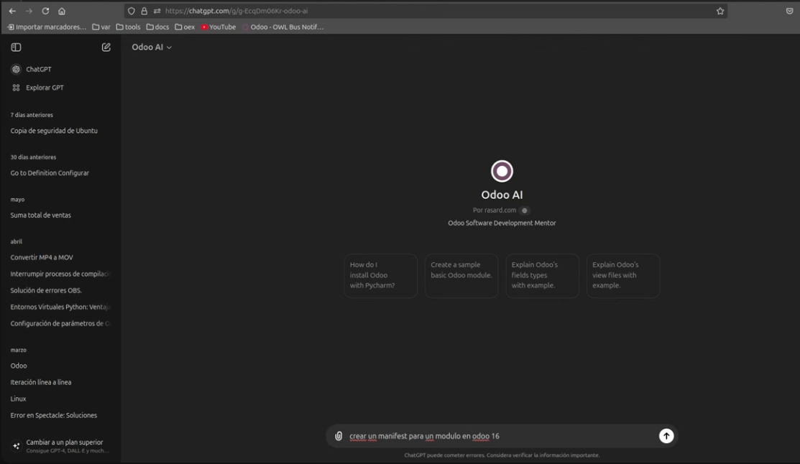The width and height of the screenshot is (800, 464).
Task: Collapse the ChatGPT sidebar
Action: (16, 47)
